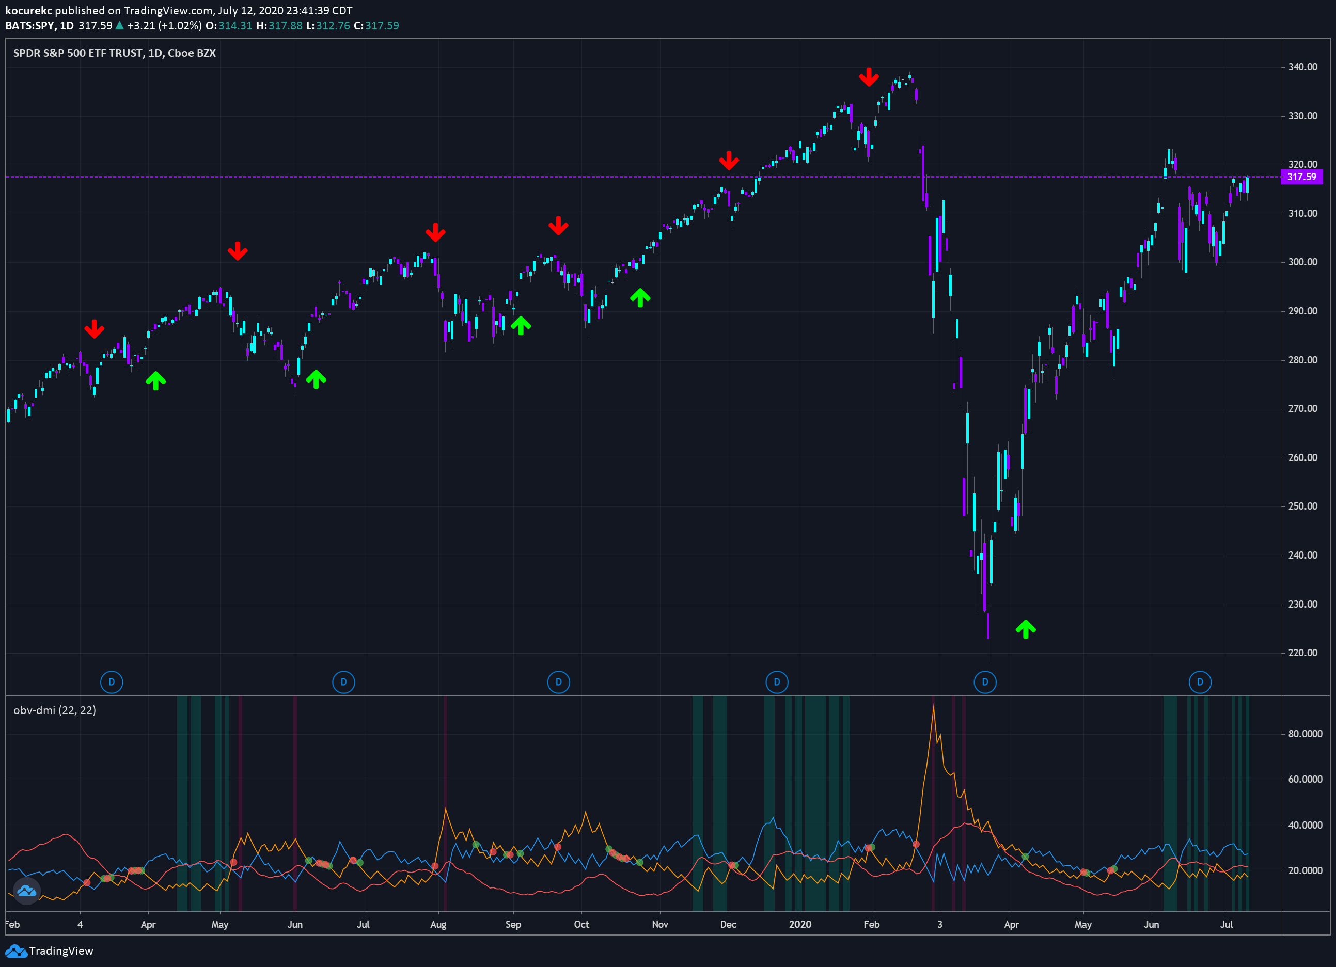Click the TradingView wordmark in the footer
The height and width of the screenshot is (967, 1336).
point(61,951)
